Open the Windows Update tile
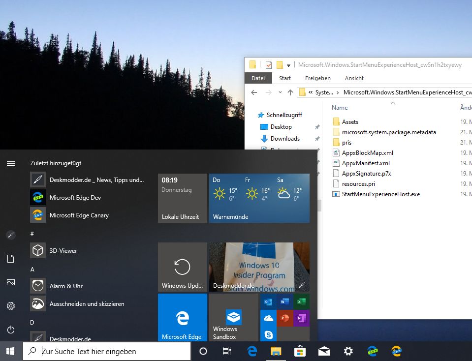 (183, 267)
